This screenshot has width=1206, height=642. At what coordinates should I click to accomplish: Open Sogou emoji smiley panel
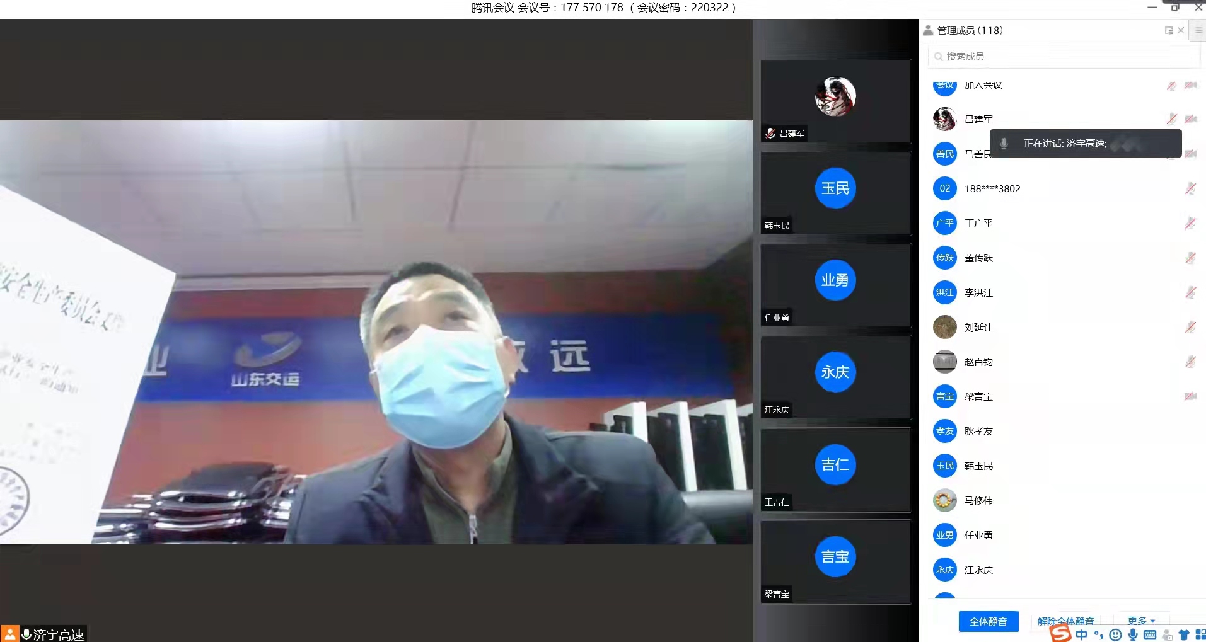pos(1115,635)
